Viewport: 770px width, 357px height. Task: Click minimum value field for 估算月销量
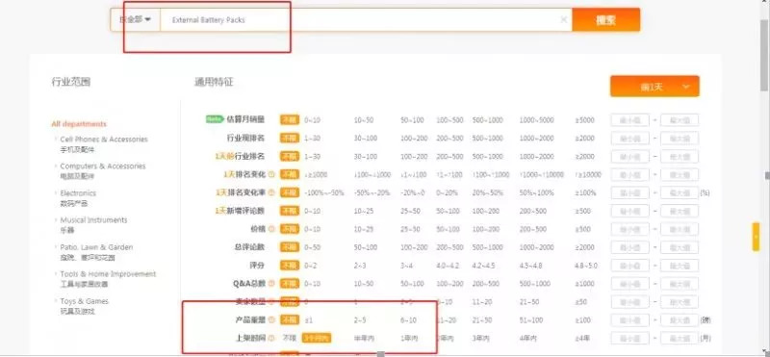[x=630, y=120]
